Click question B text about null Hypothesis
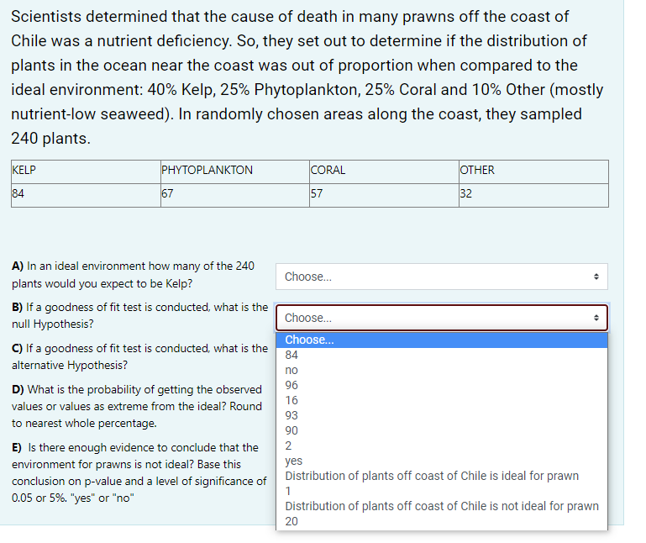 139,315
